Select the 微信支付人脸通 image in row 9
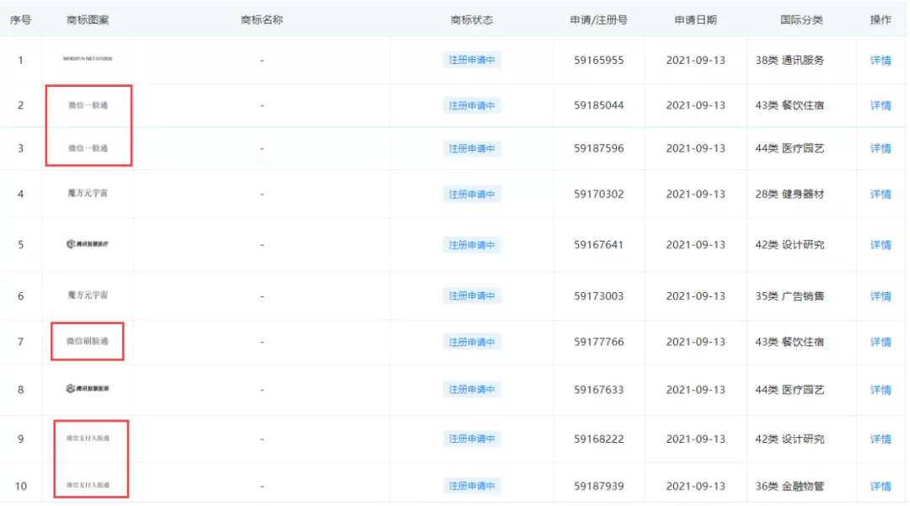Screen dimensions: 910x506 coord(88,439)
